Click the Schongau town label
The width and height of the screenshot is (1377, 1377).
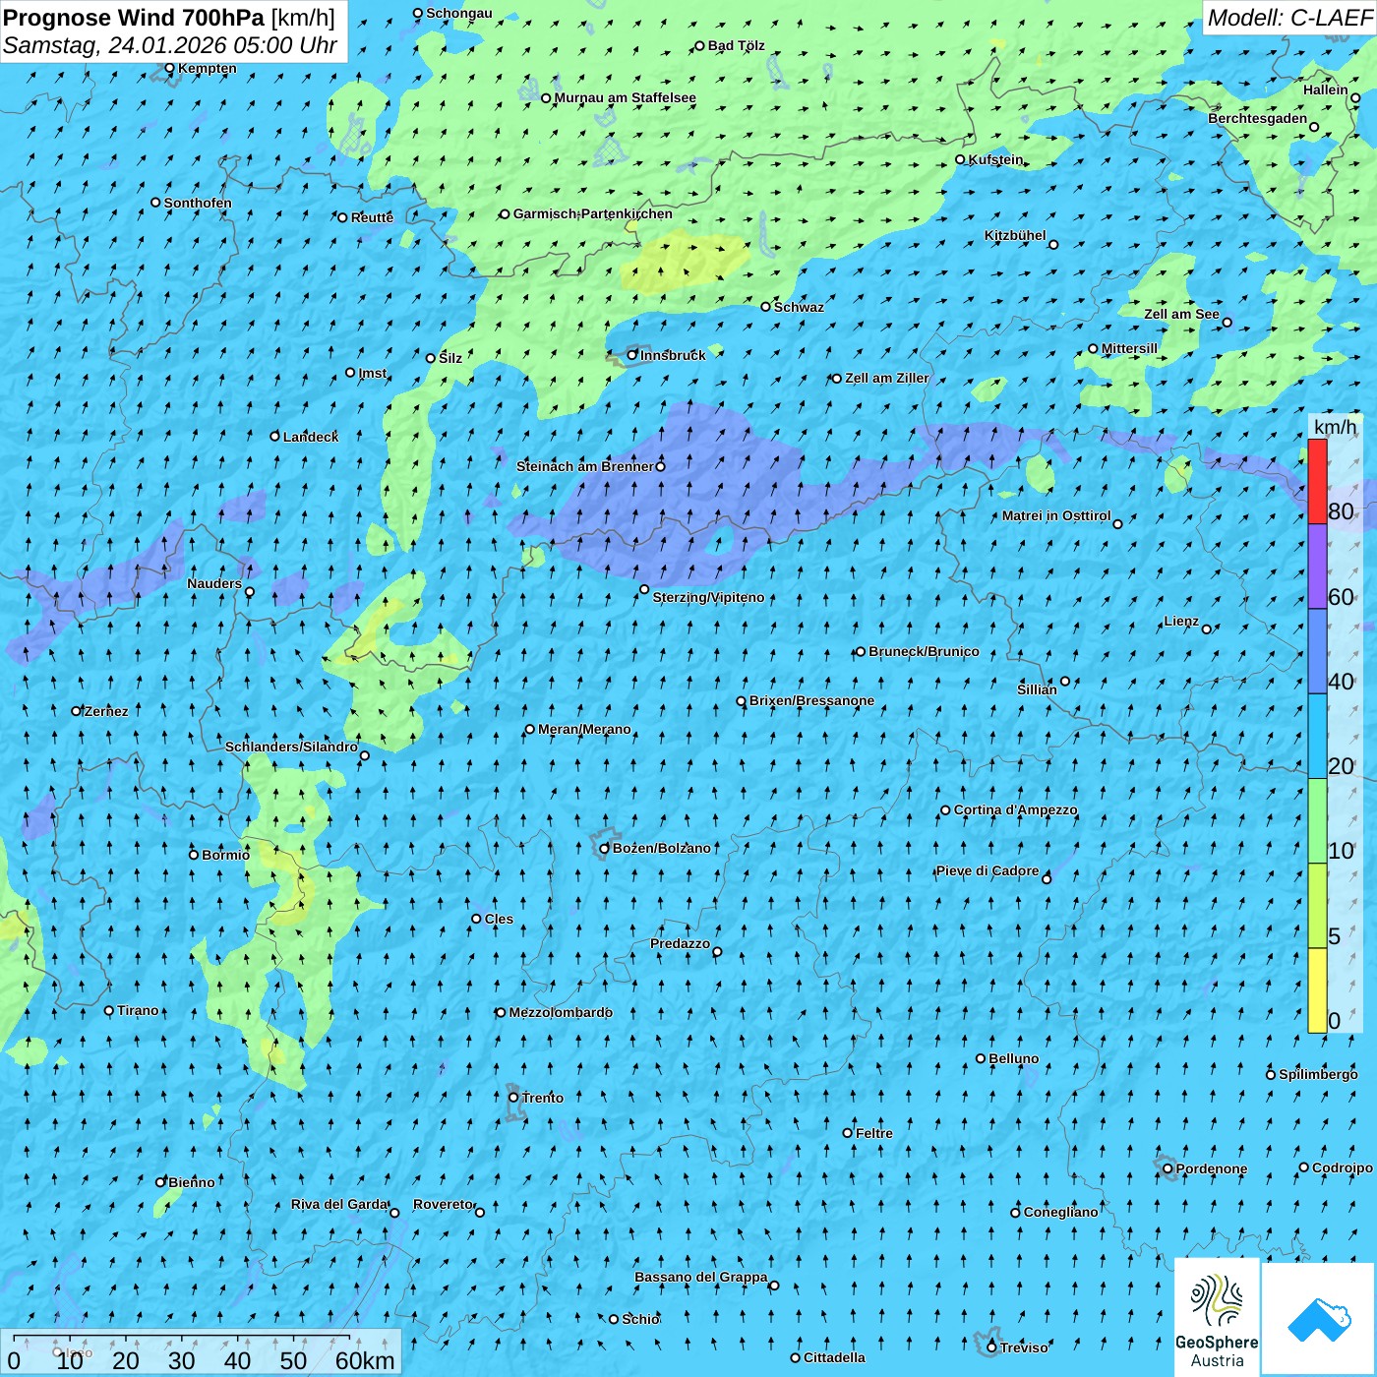(458, 13)
